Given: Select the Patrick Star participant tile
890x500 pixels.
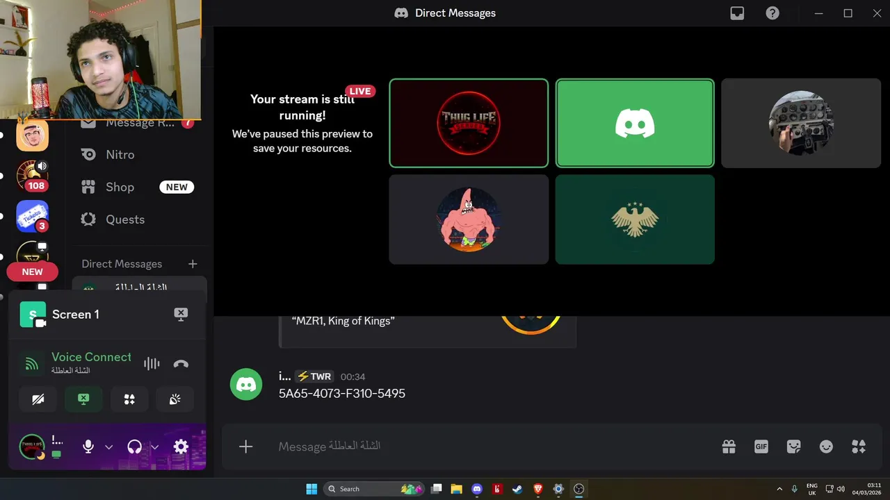Looking at the screenshot, I should 469,219.
